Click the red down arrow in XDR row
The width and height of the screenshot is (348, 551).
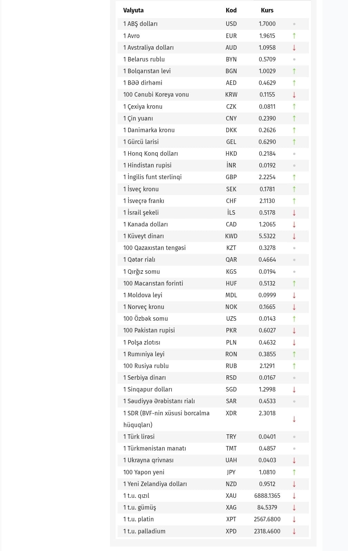pos(294,419)
